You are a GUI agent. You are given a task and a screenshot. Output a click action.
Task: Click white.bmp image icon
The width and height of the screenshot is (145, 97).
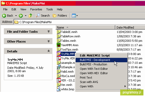point(58,89)
